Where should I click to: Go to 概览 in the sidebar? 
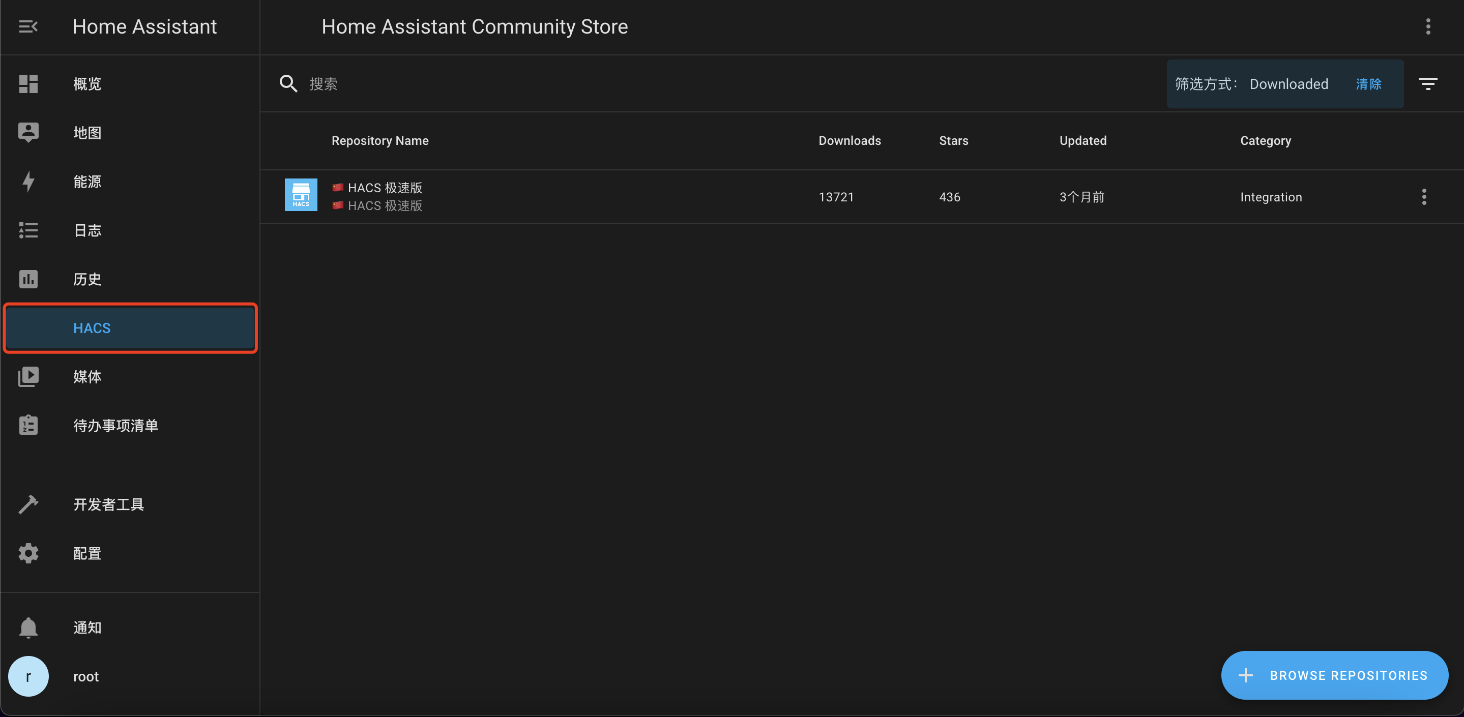[87, 84]
